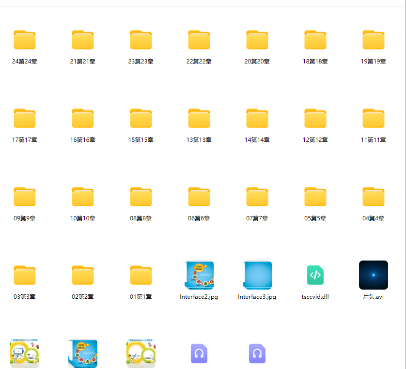Click the 13第13章 folder icon

(199, 119)
